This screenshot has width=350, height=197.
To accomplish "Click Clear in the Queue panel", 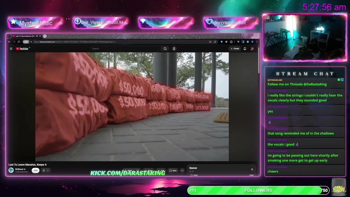I will click(252, 175).
